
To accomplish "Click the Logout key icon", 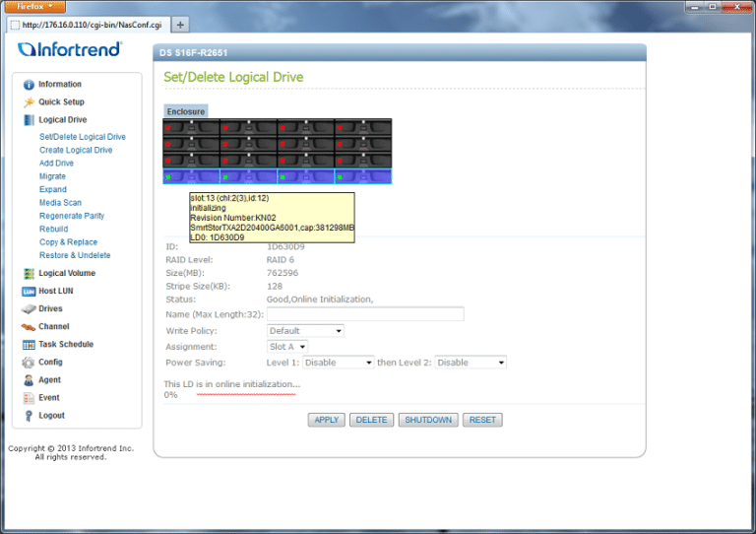I will click(29, 416).
